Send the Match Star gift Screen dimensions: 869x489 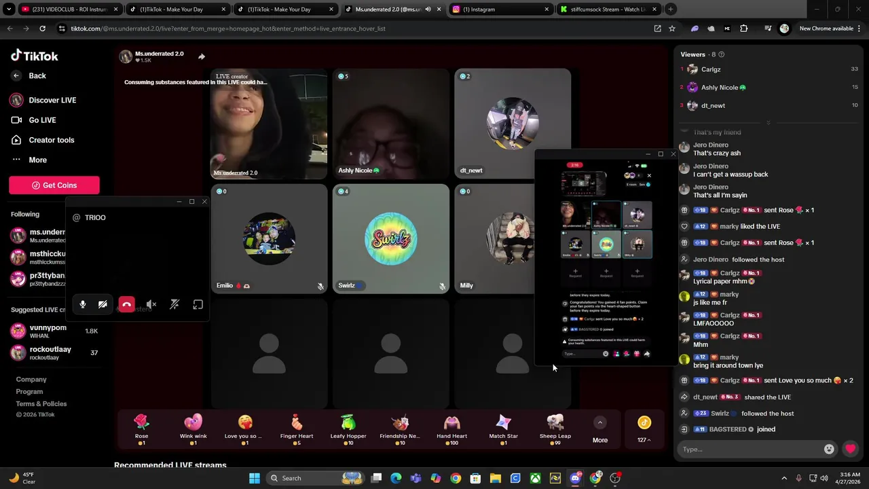point(503,429)
